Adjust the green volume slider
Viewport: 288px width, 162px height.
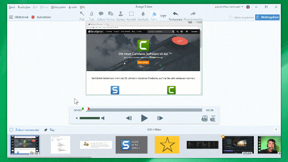point(90,118)
